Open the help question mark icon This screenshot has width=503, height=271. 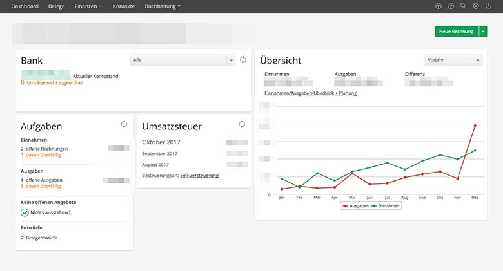click(451, 6)
